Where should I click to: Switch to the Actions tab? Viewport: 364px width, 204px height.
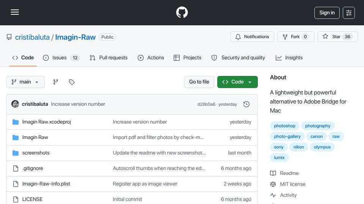click(x=151, y=57)
